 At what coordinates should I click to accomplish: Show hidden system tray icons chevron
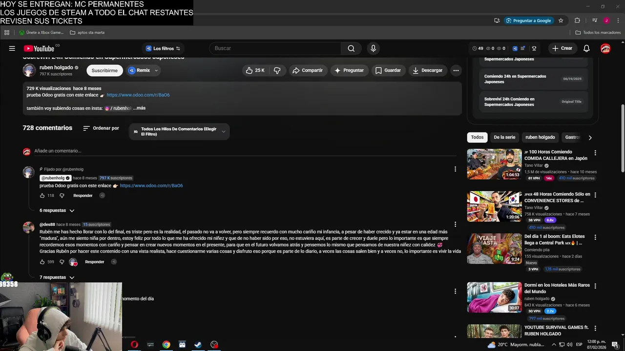tap(554, 345)
